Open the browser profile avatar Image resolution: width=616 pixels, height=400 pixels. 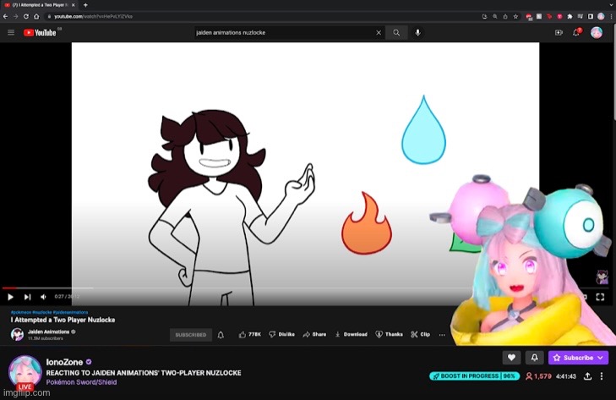pyautogui.click(x=601, y=17)
